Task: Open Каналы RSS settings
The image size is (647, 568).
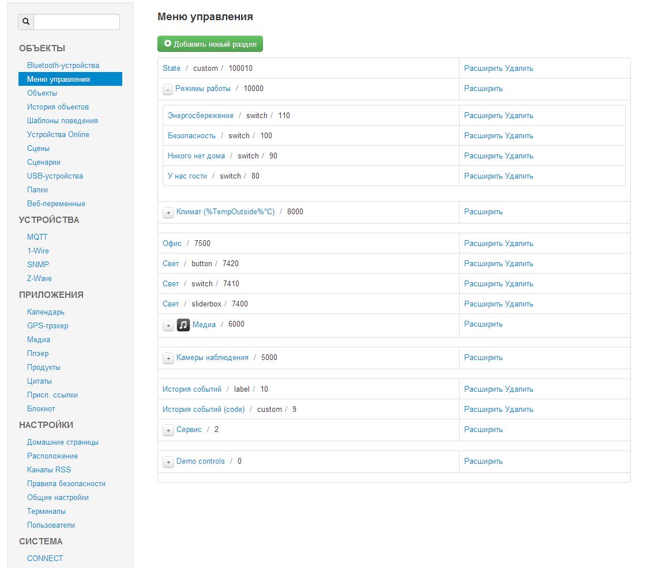Action: coord(49,470)
